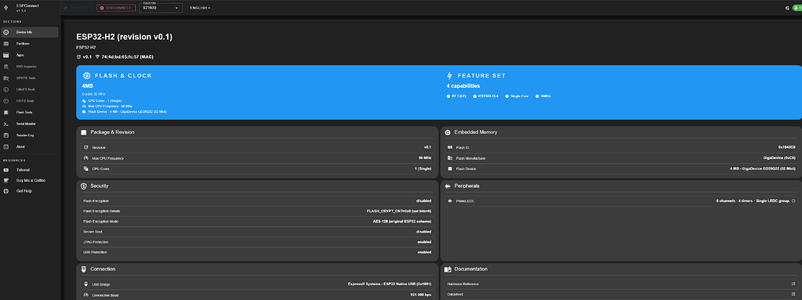Click the ESPConnect USB logo icon
This screenshot has height=300, width=802.
(5, 8)
